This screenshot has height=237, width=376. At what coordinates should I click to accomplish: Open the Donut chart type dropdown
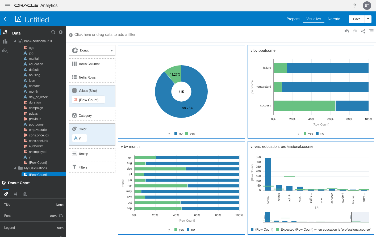pos(92,50)
